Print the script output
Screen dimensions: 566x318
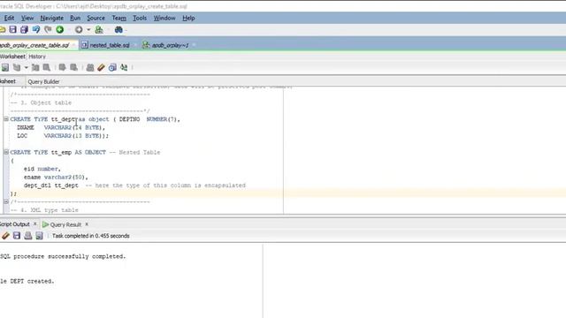(27, 236)
